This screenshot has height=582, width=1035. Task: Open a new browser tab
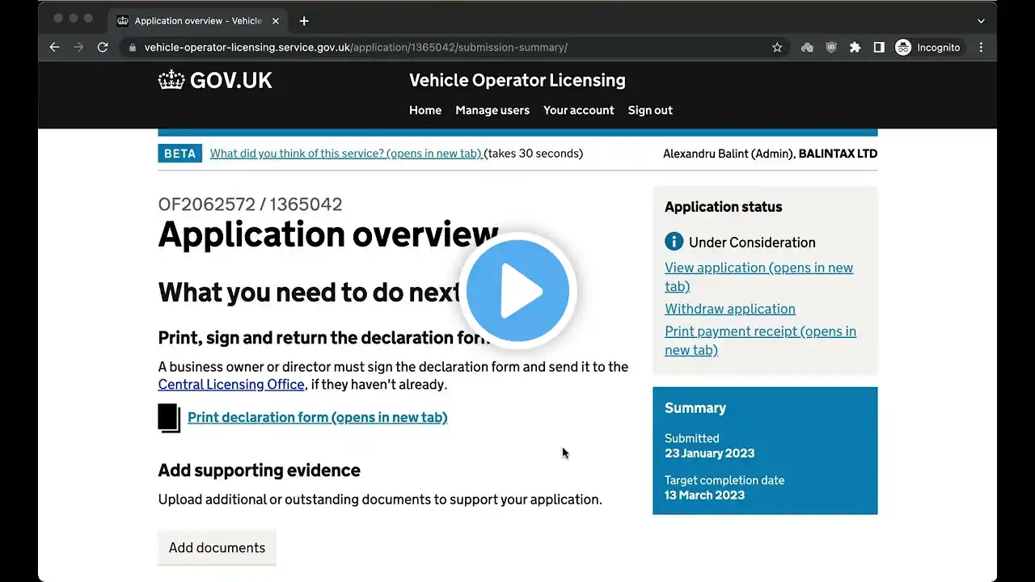[x=304, y=21]
